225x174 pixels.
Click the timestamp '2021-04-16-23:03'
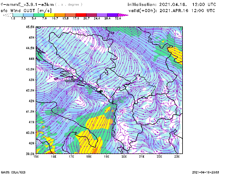click(x=206, y=172)
